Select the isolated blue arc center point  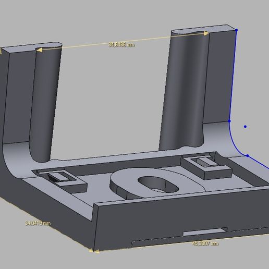click(x=245, y=127)
